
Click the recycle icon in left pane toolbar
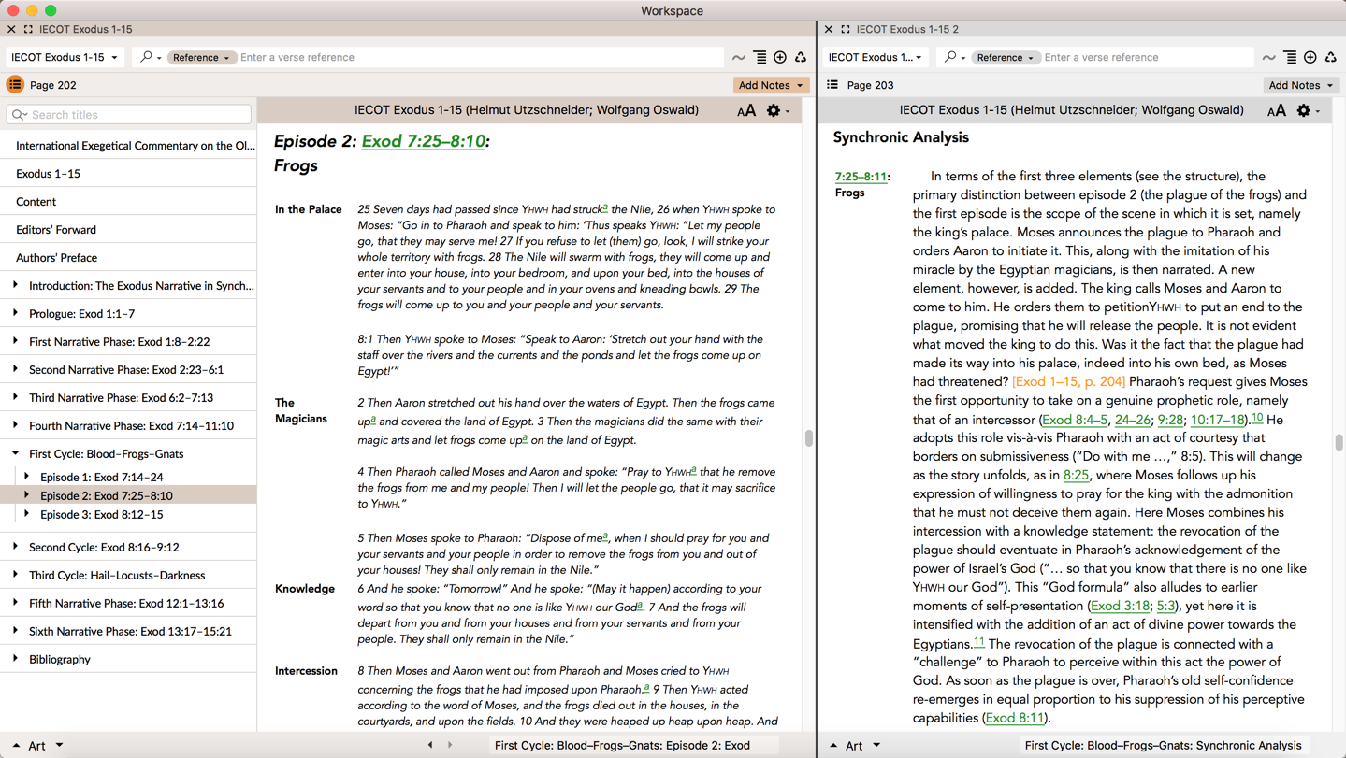pos(801,57)
